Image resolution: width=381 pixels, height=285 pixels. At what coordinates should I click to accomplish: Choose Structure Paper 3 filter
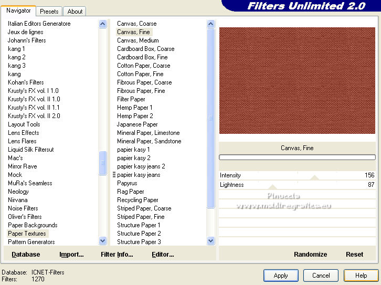[x=139, y=242]
